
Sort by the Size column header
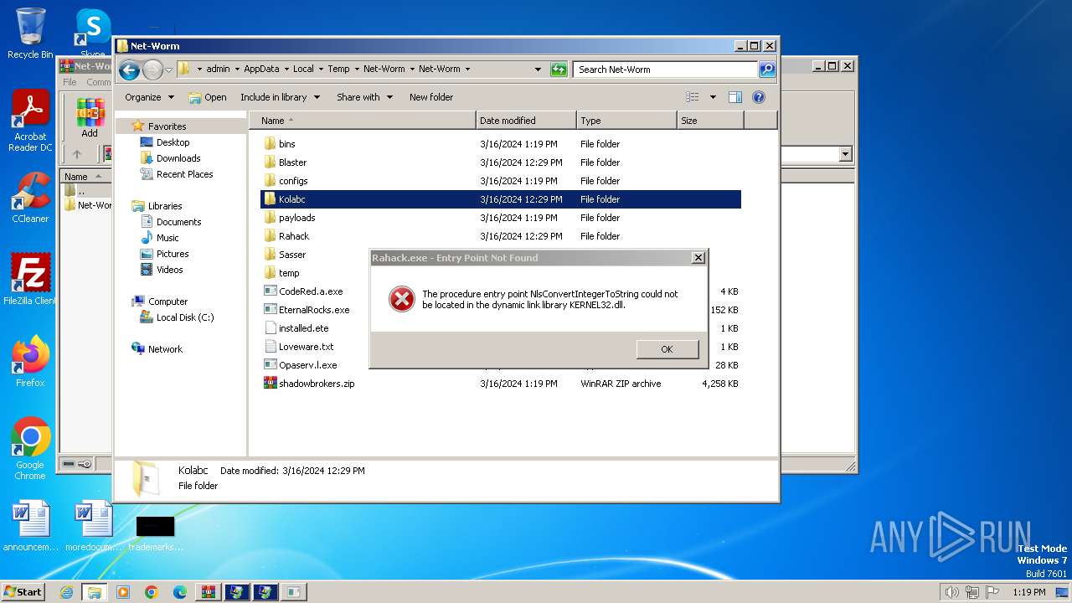710,121
